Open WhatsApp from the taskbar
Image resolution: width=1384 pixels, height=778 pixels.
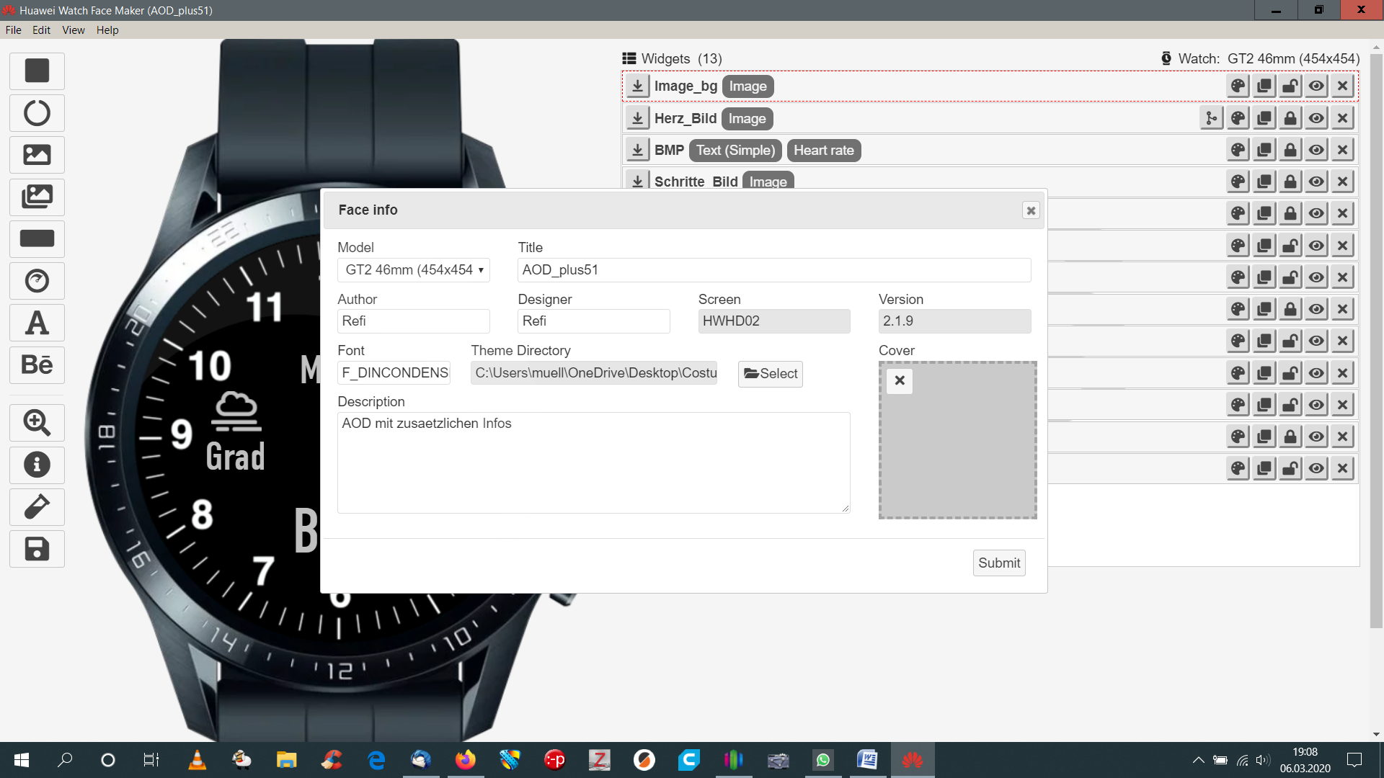(822, 760)
